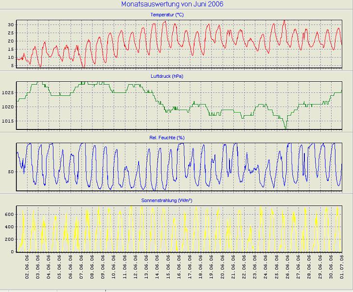Select the 01.07.06 date label
Image resolution: width=353 pixels, height=292 pixels.
342,266
